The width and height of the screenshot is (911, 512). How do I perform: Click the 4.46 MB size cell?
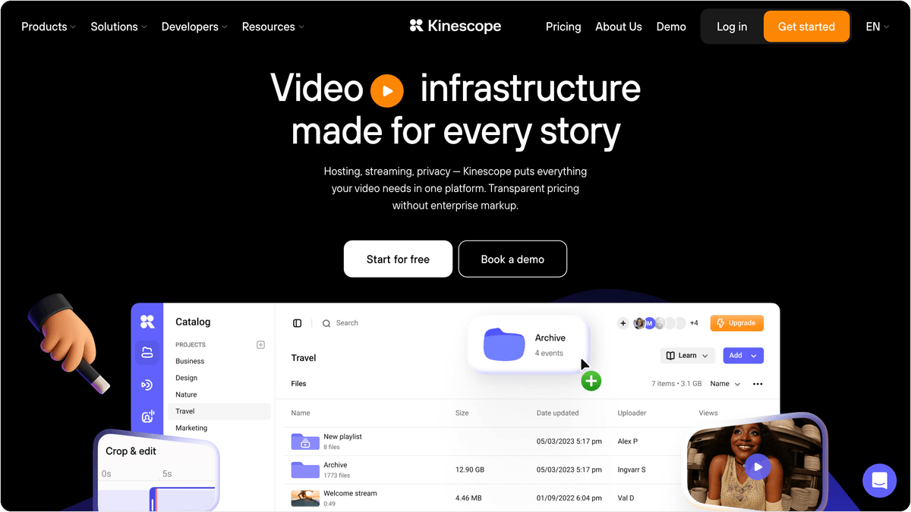pos(470,498)
